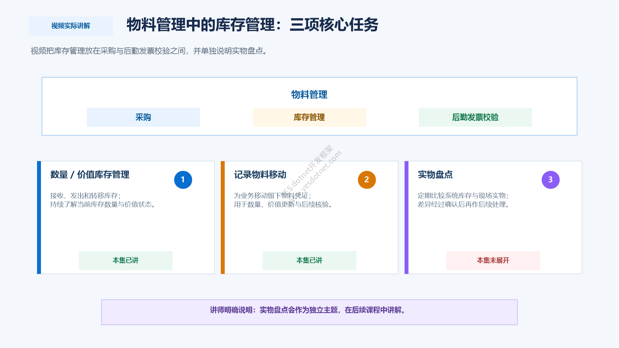
Task: Click the text 接收、发出和转移库存；
Action: pyautogui.click(x=86, y=196)
